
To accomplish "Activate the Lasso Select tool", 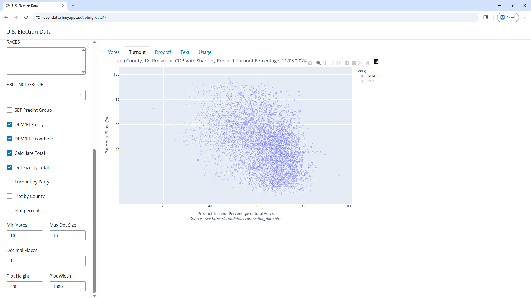I will [339, 63].
